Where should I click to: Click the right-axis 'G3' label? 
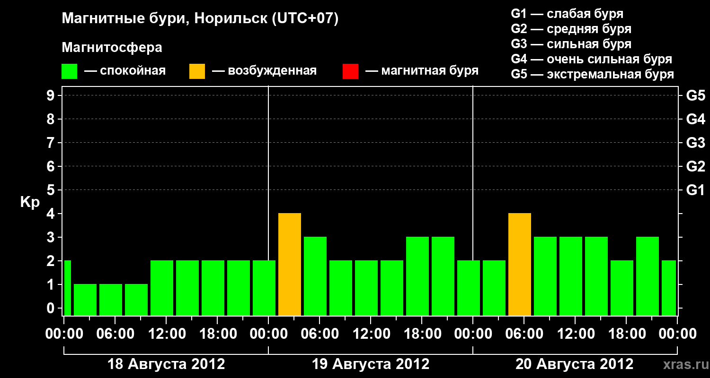(696, 143)
